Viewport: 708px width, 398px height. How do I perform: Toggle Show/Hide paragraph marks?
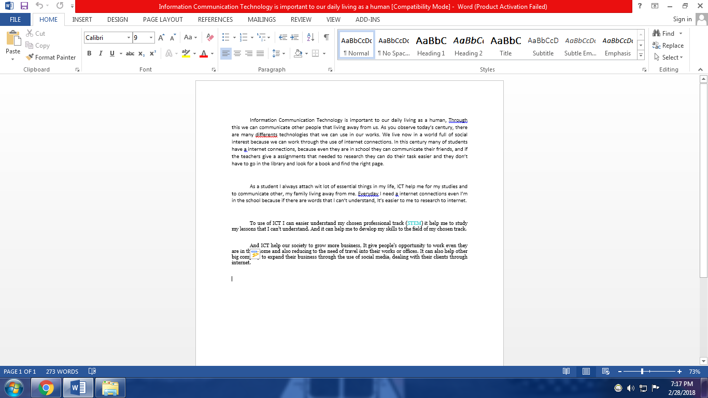pyautogui.click(x=326, y=37)
